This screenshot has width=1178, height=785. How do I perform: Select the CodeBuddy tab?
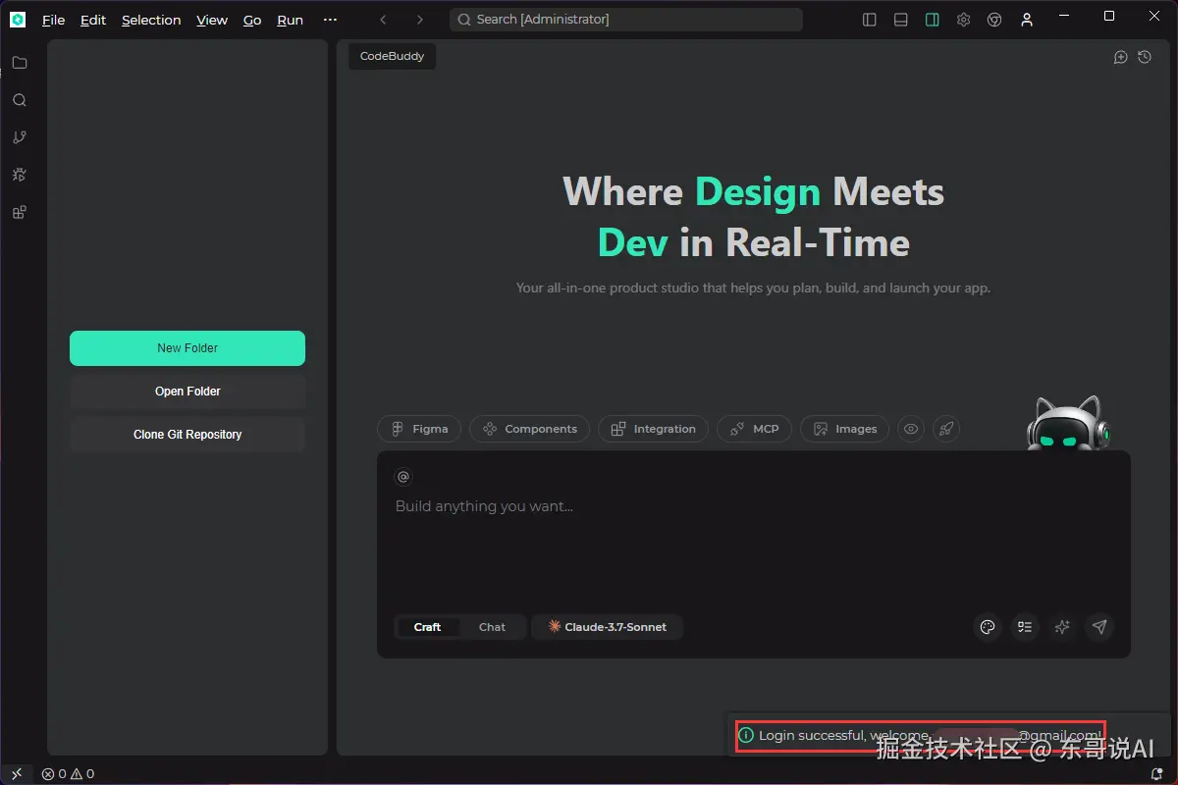[392, 57]
